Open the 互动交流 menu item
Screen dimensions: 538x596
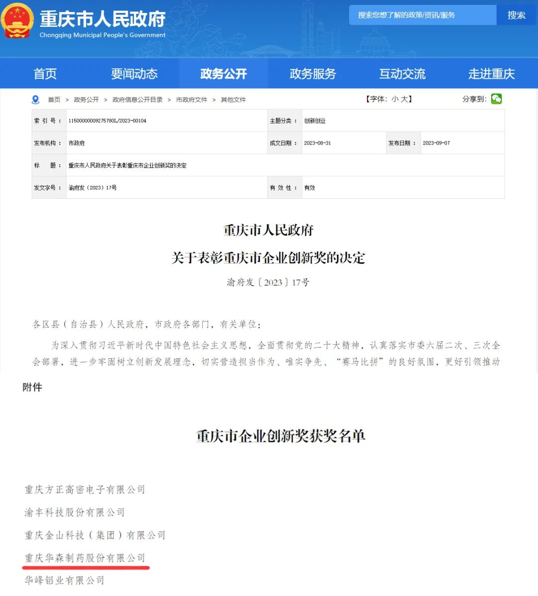[402, 73]
